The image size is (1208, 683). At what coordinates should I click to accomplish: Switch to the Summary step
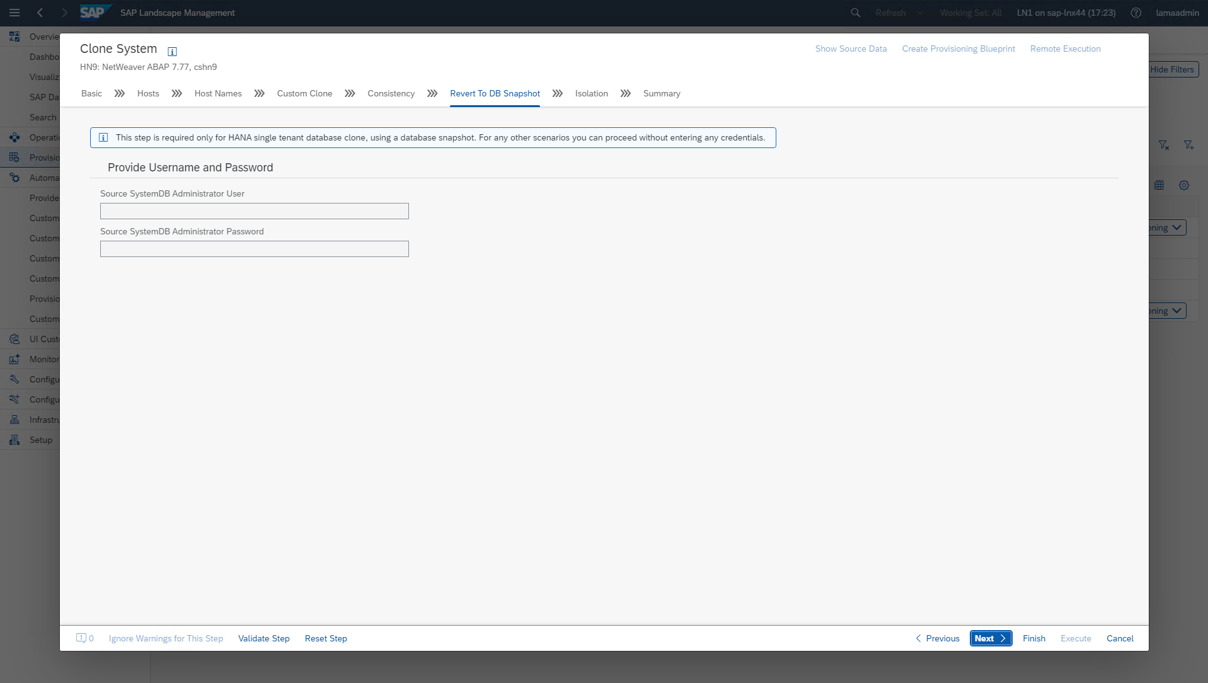662,93
